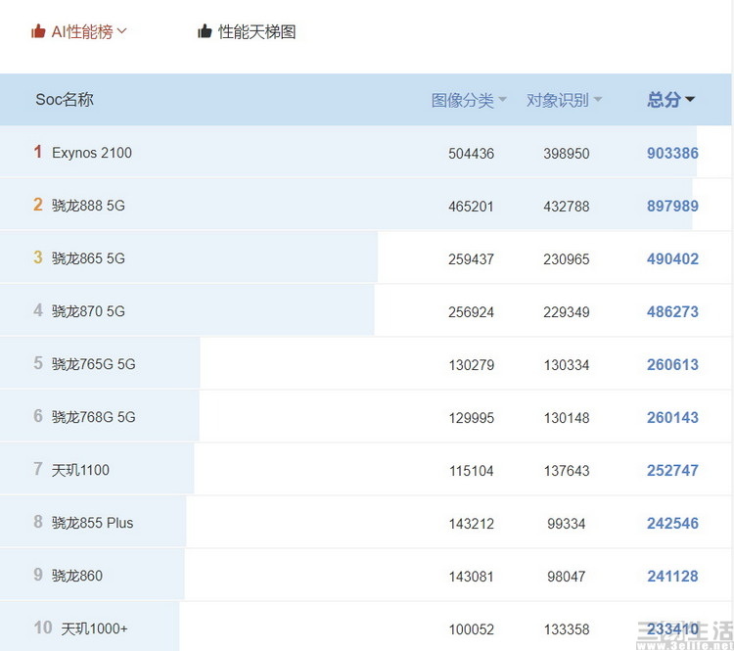
Task: Click the 对象识别 sort arrow
Action: click(x=598, y=99)
